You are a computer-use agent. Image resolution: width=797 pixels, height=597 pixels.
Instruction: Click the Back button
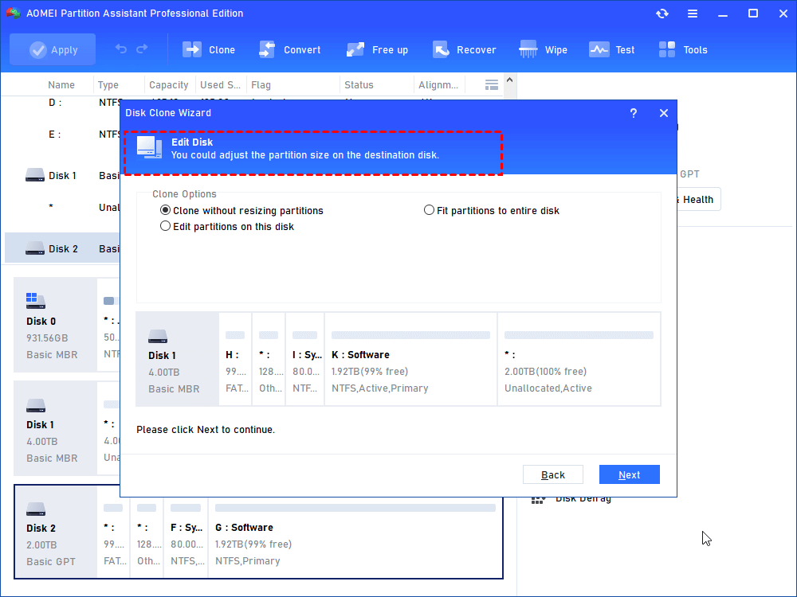[x=553, y=474]
